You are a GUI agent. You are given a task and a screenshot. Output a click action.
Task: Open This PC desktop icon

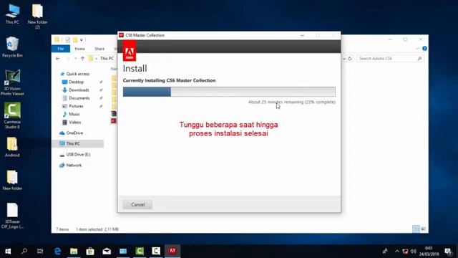(x=12, y=14)
